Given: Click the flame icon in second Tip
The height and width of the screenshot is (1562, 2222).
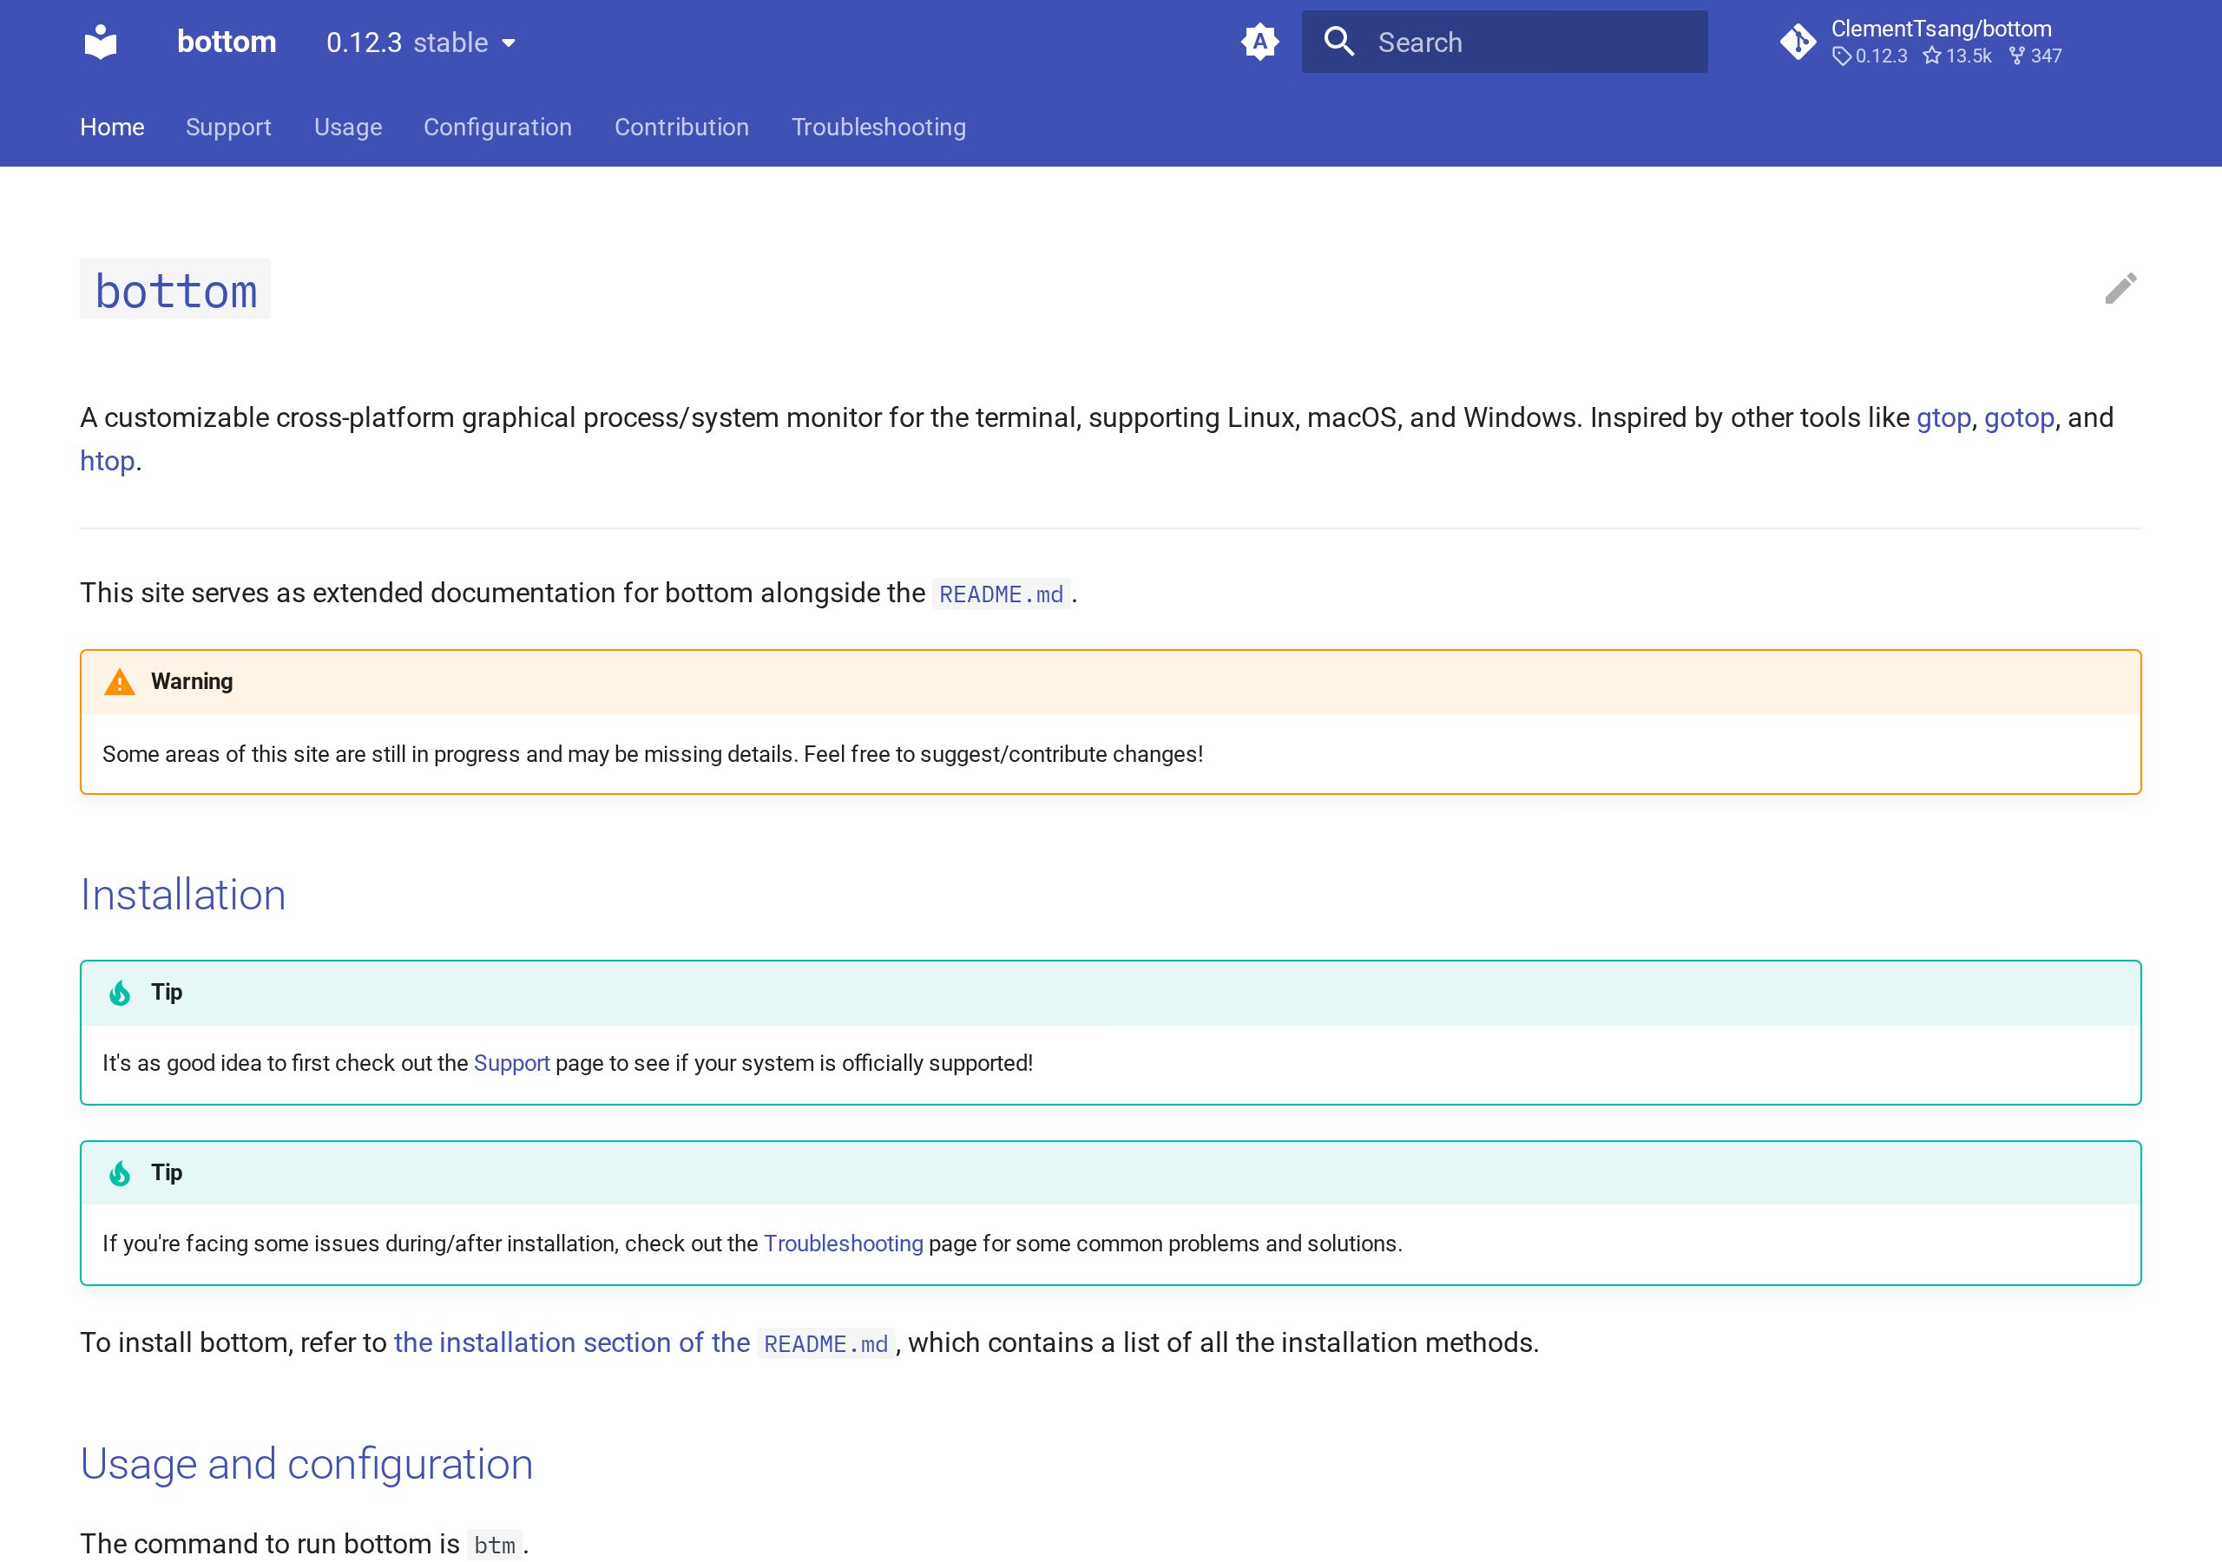Looking at the screenshot, I should coord(119,1173).
